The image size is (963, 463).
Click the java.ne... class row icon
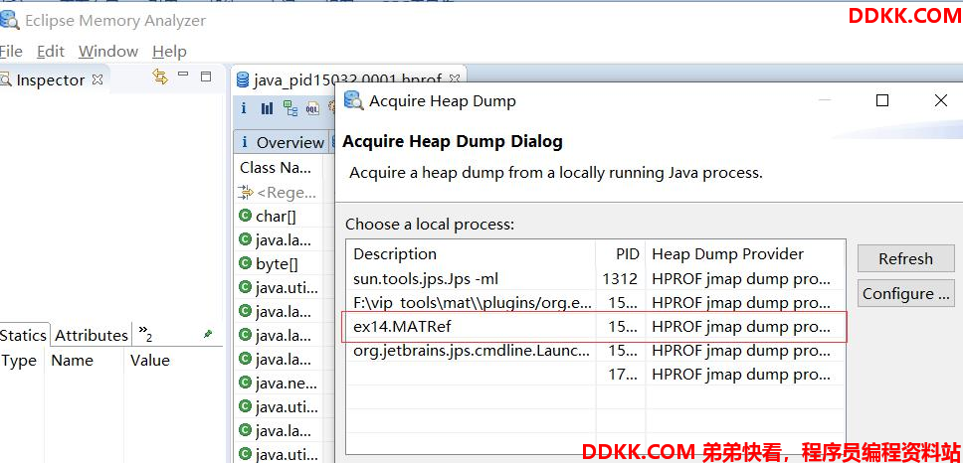(245, 384)
